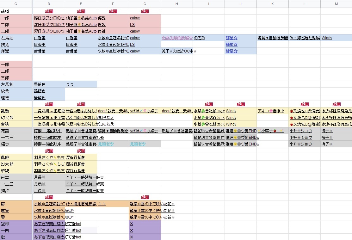The image size is (352, 240).
Task: Select column C header
Action: 16,4
